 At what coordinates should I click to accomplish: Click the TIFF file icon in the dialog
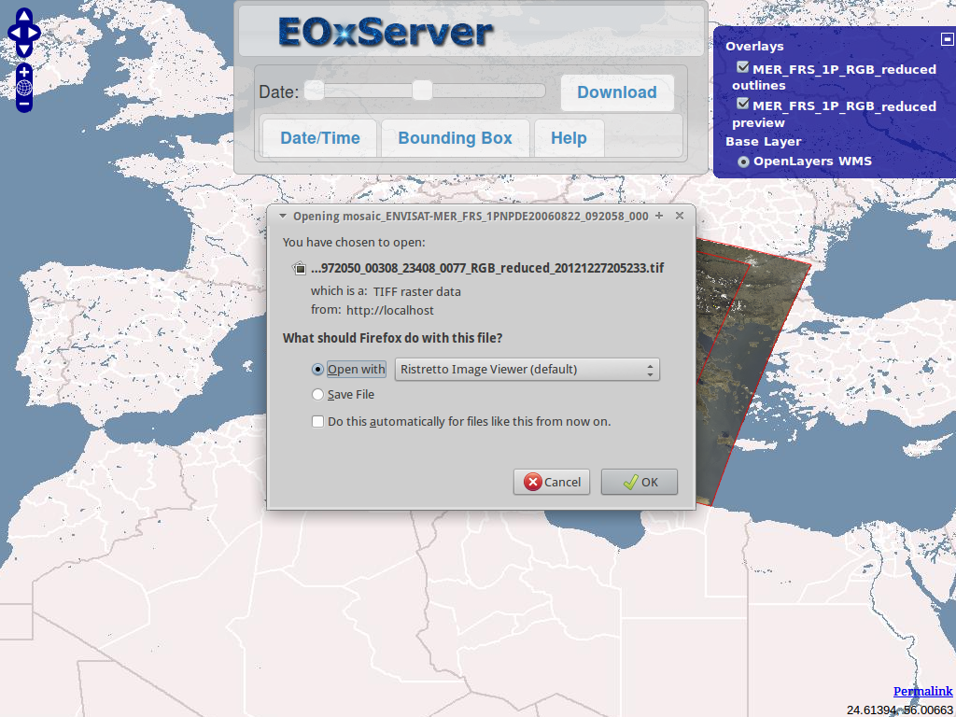point(300,268)
